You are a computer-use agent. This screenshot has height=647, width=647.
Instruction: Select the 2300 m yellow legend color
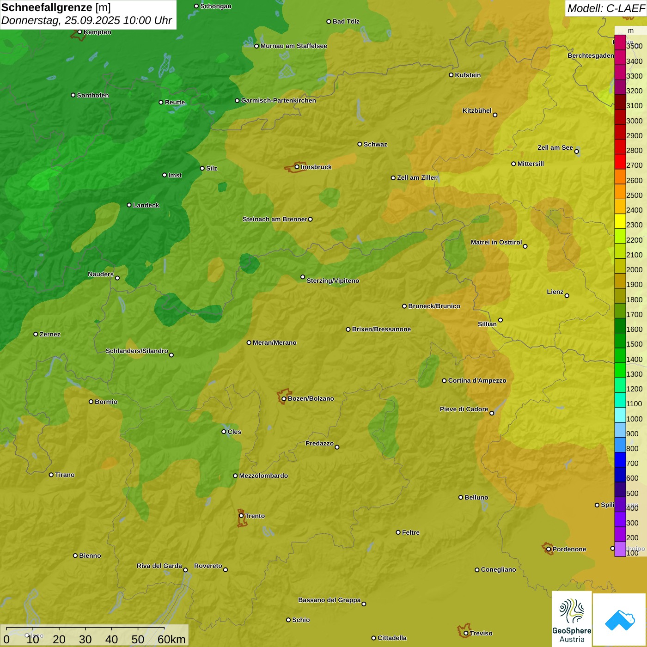pos(620,221)
